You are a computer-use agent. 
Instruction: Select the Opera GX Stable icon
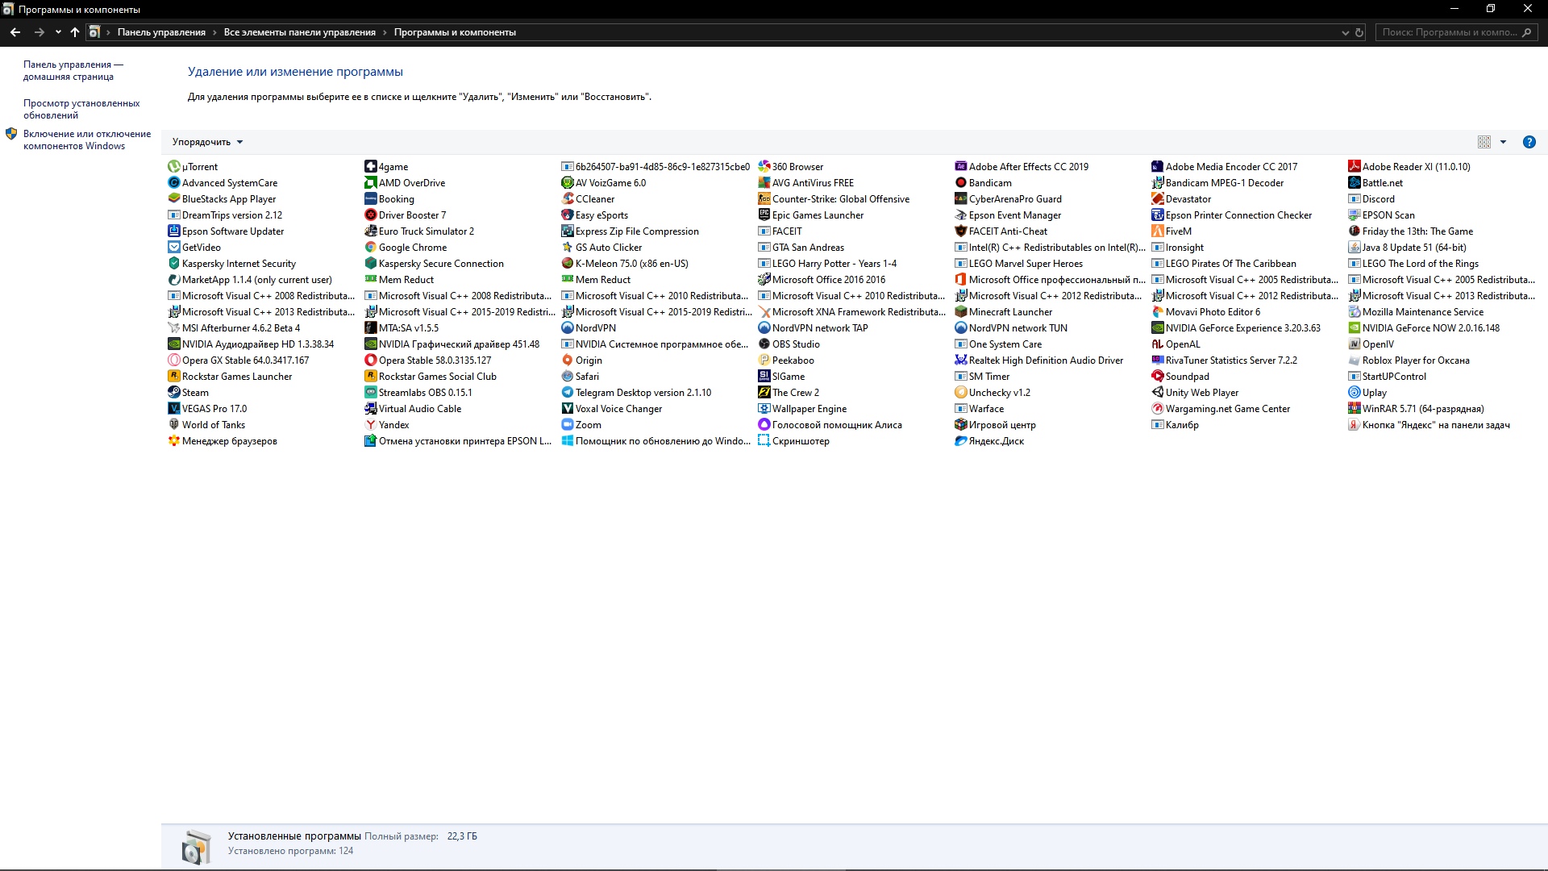pyautogui.click(x=173, y=360)
